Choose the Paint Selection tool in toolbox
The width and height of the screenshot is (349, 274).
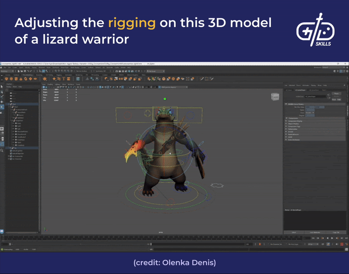pyautogui.click(x=2, y=96)
